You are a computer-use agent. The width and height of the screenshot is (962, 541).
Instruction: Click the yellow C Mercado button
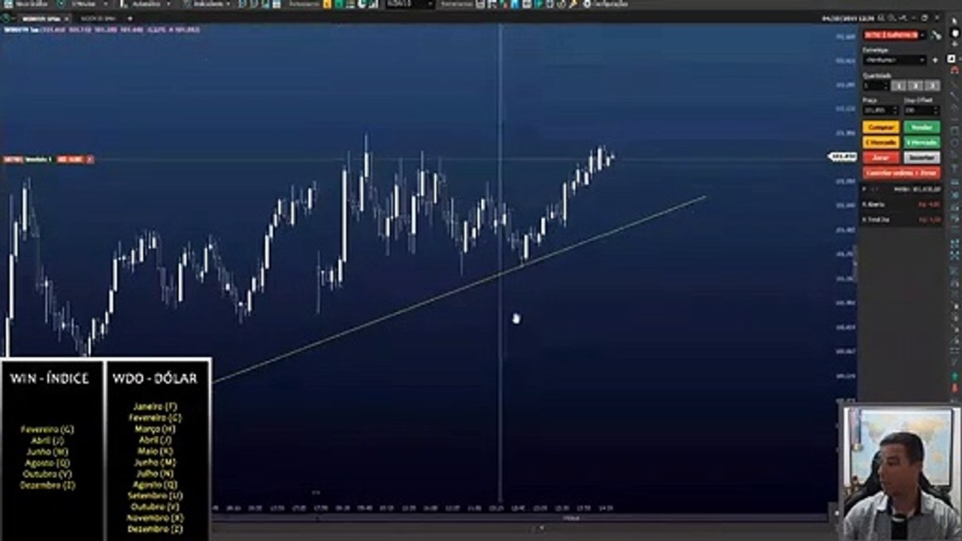point(881,142)
